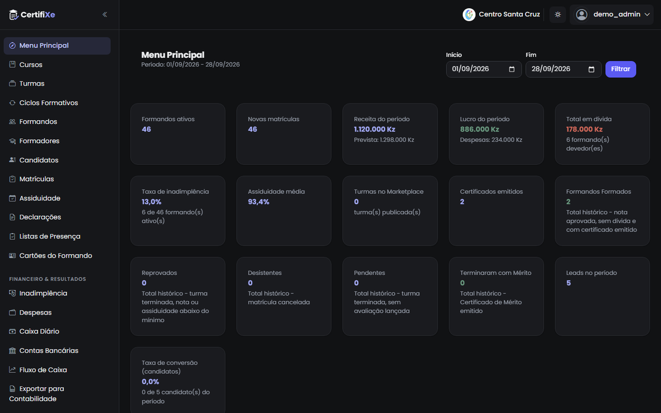Click the Período: 01/09/2026 - 28/09/2026 subtitle

pyautogui.click(x=191, y=64)
